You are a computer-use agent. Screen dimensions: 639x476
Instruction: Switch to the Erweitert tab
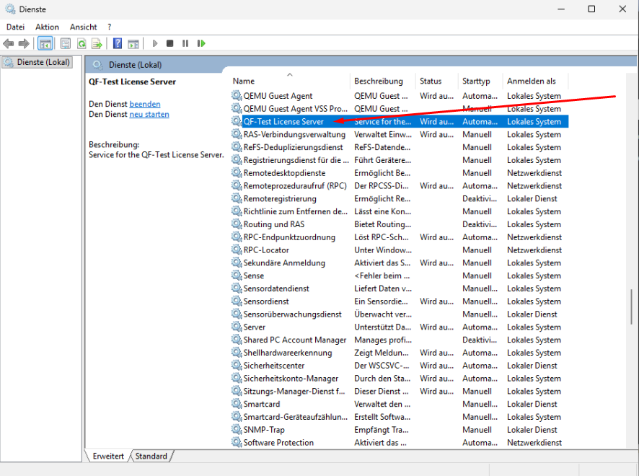point(108,456)
